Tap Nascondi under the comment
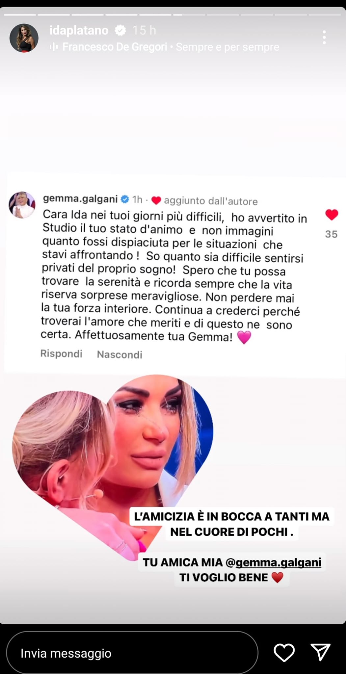 (x=120, y=354)
